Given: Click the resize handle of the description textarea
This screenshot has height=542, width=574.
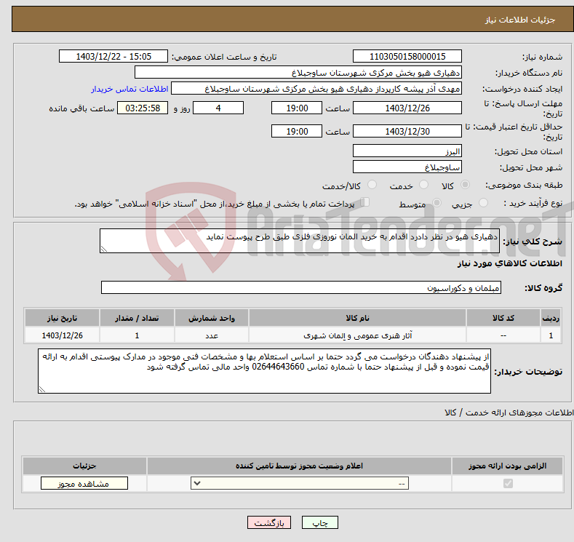Looking at the screenshot, I should pos(103,250).
